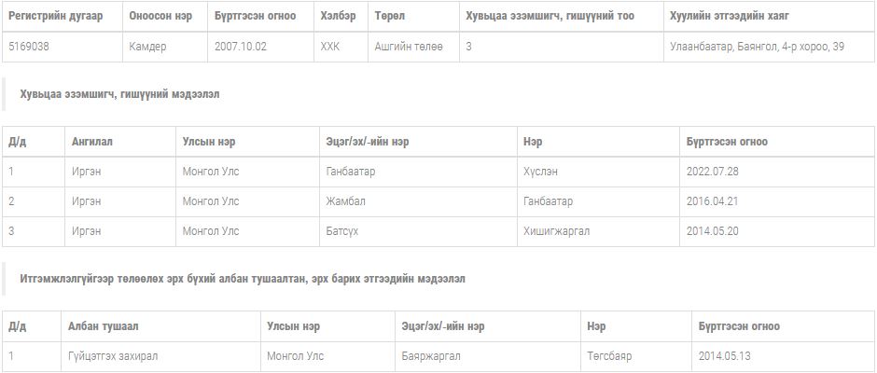Click shareholder name Хүслэн
The height and width of the screenshot is (373, 877).
[x=540, y=172]
